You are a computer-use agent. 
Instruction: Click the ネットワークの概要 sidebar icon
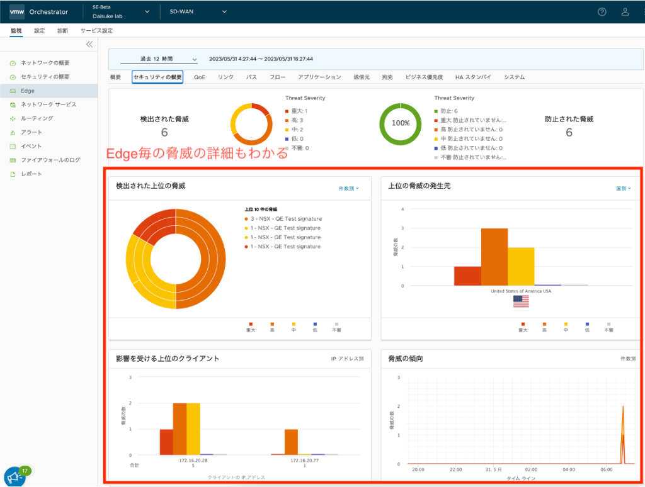[x=13, y=63]
